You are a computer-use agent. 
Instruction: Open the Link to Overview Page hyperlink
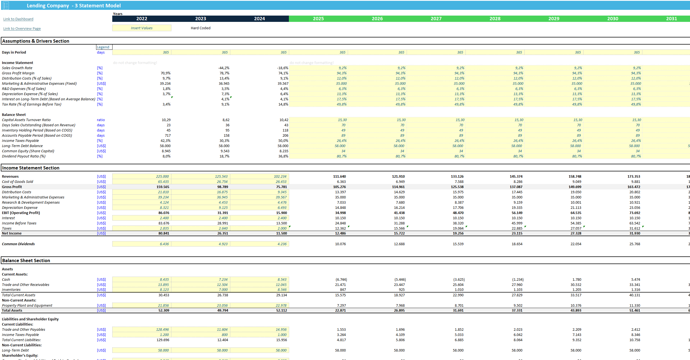(x=22, y=28)
